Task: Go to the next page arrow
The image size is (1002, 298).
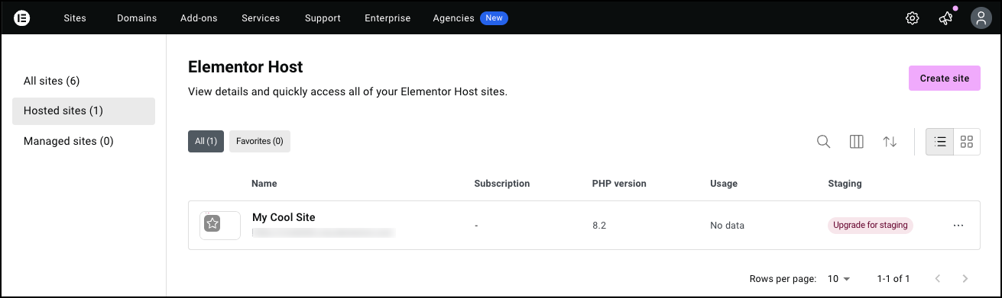Action: pos(965,279)
